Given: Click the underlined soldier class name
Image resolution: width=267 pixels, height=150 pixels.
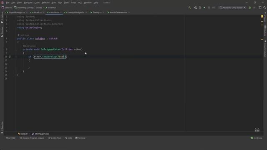Looking at the screenshot, I should [40, 39].
